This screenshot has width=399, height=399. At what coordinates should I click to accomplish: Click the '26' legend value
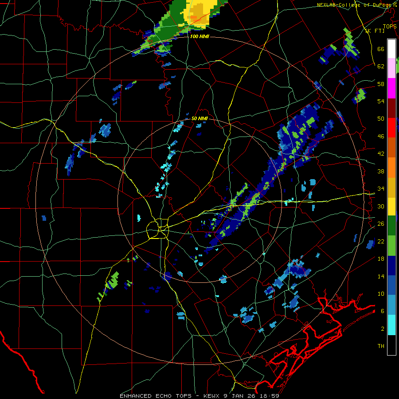coord(381,224)
